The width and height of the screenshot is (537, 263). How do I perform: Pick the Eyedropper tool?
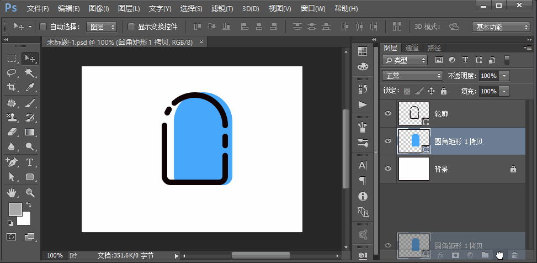coord(30,87)
